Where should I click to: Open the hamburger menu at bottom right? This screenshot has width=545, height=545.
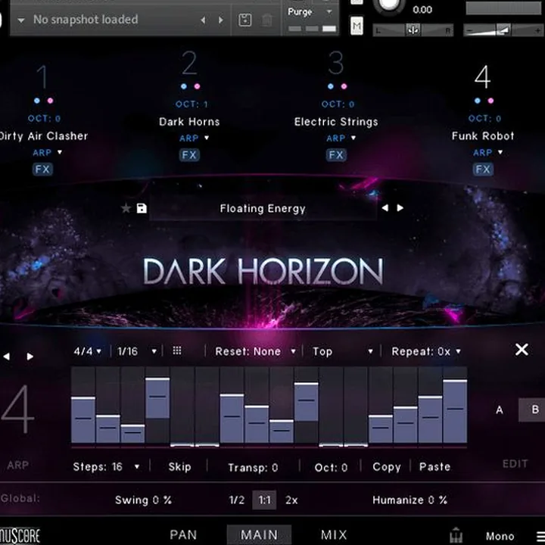[540, 536]
